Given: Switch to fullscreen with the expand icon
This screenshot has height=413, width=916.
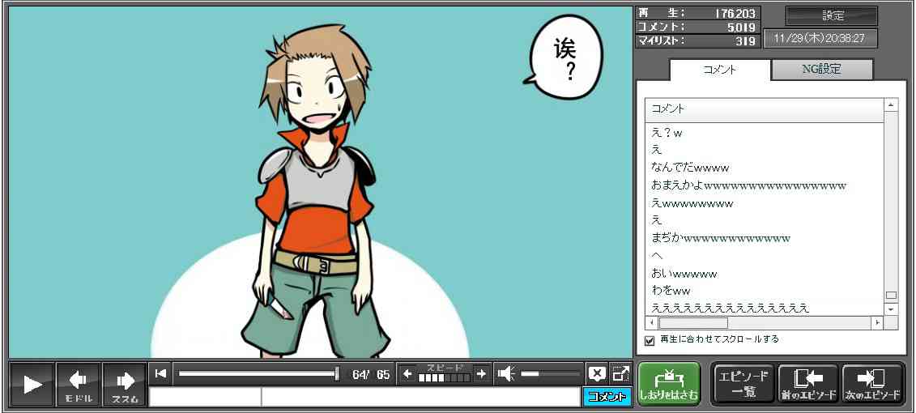Looking at the screenshot, I should [620, 373].
